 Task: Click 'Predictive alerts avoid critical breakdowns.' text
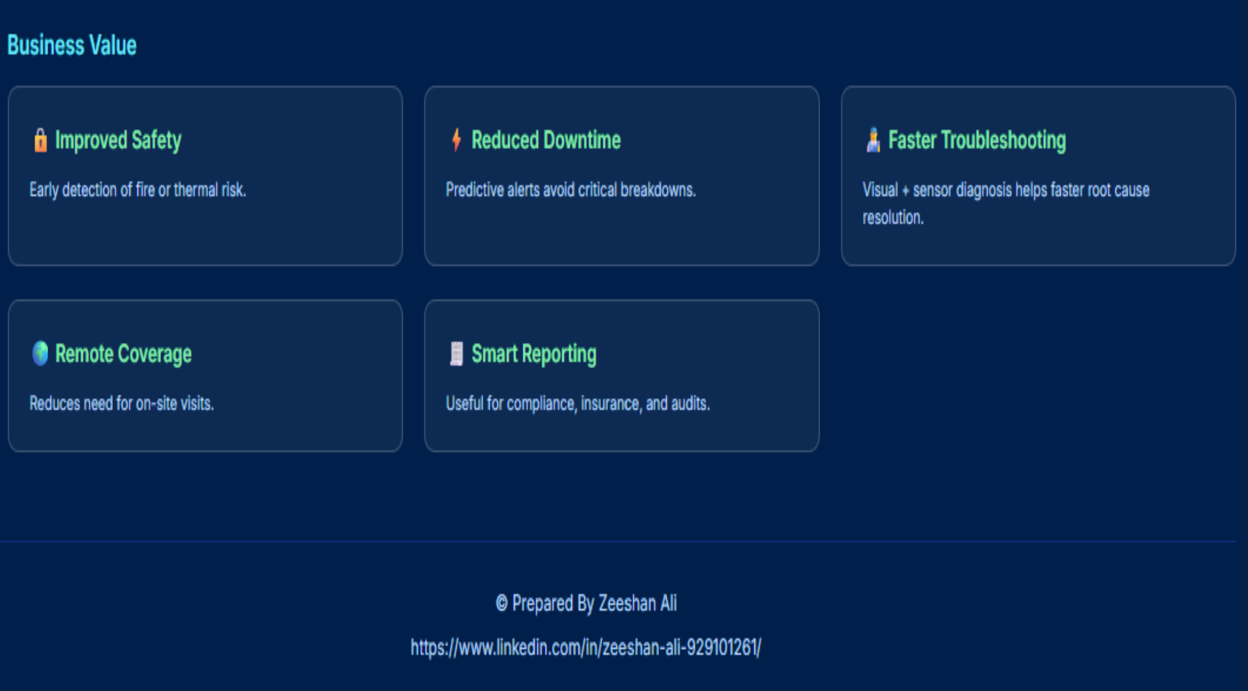tap(570, 190)
